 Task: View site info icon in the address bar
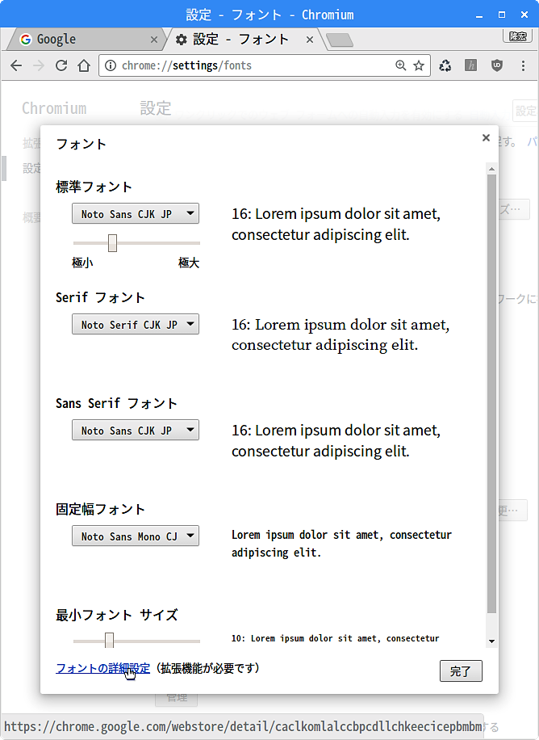(x=111, y=65)
